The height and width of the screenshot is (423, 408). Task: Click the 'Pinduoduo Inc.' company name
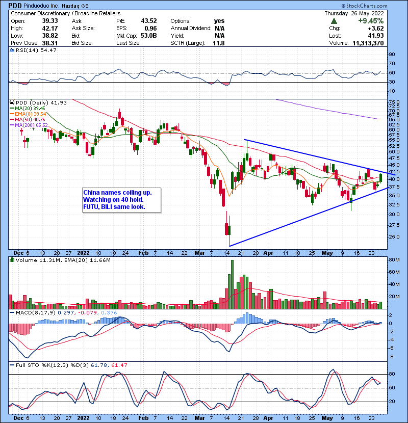tap(41, 6)
